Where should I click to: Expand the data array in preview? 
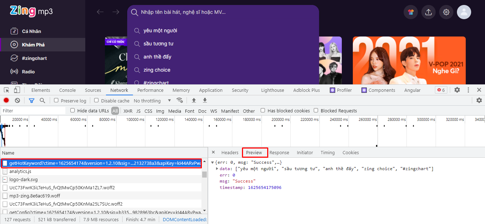point(217,169)
